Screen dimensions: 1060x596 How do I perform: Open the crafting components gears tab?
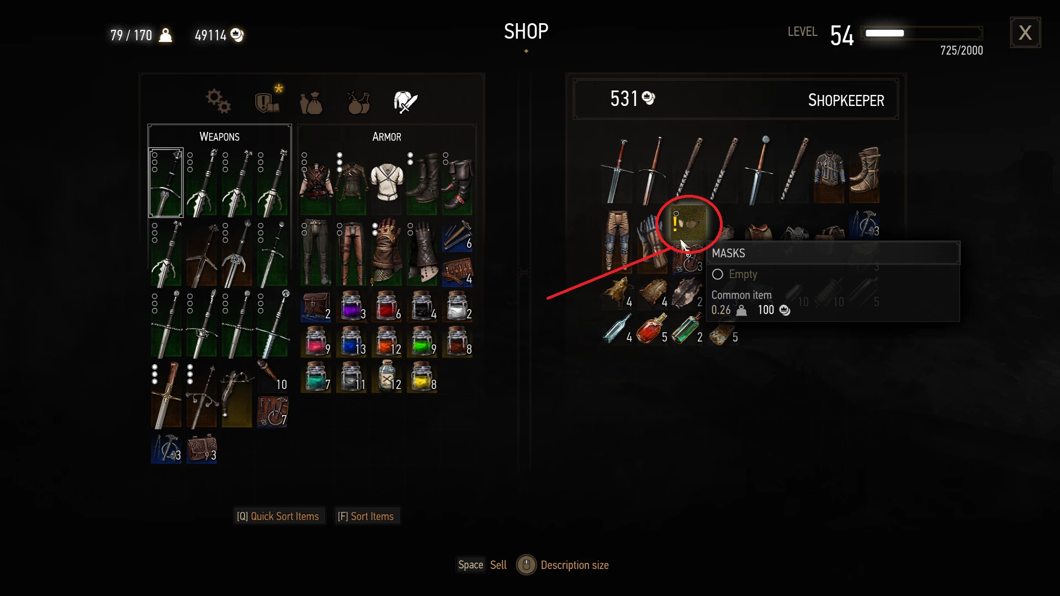[218, 102]
